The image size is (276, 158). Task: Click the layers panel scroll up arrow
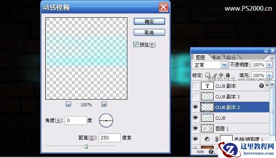point(272,85)
